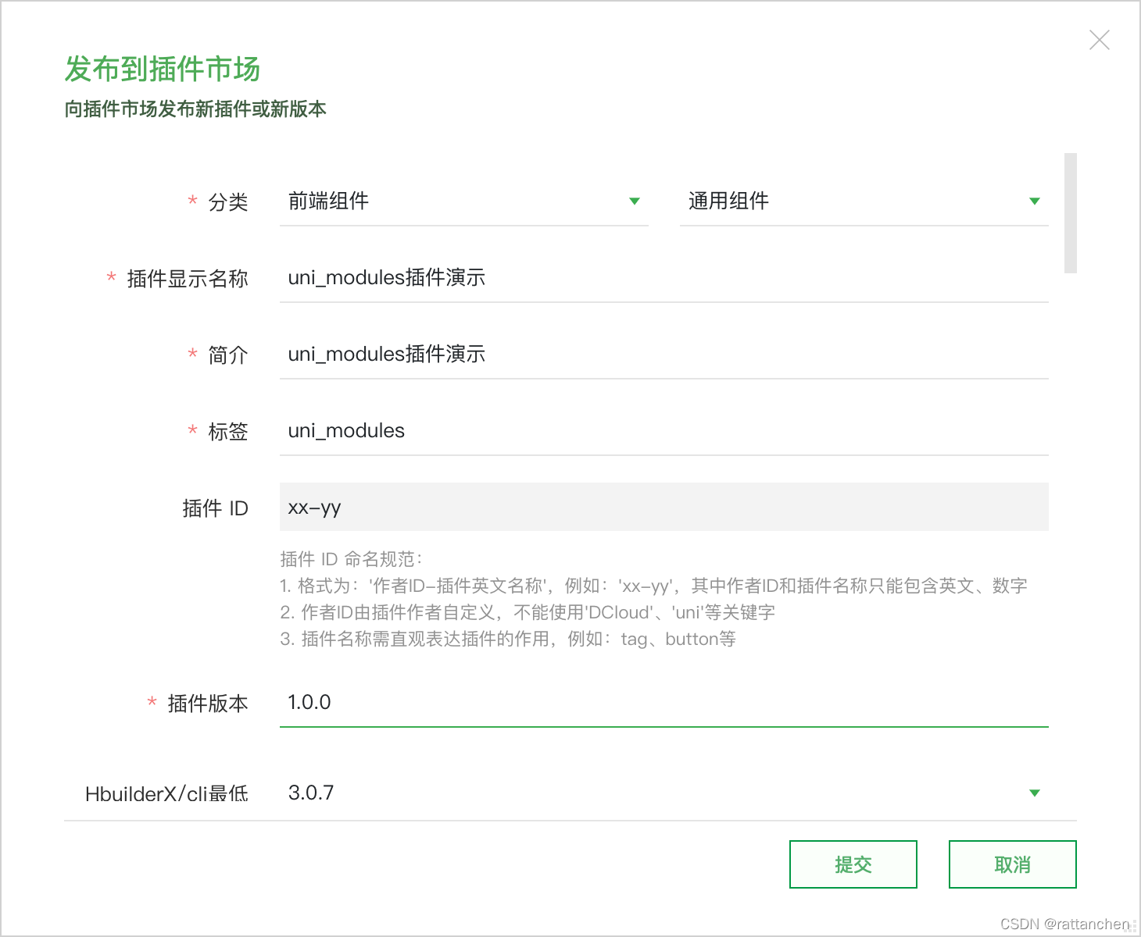Click the 插件版本 field label
Image resolution: width=1141 pixels, height=937 pixels.
point(208,704)
